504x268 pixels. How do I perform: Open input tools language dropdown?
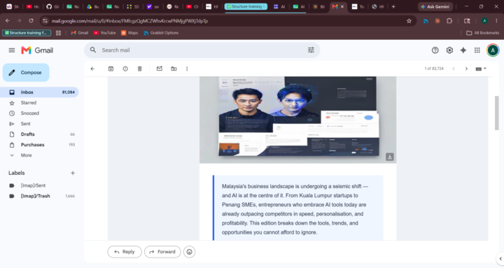point(481,69)
